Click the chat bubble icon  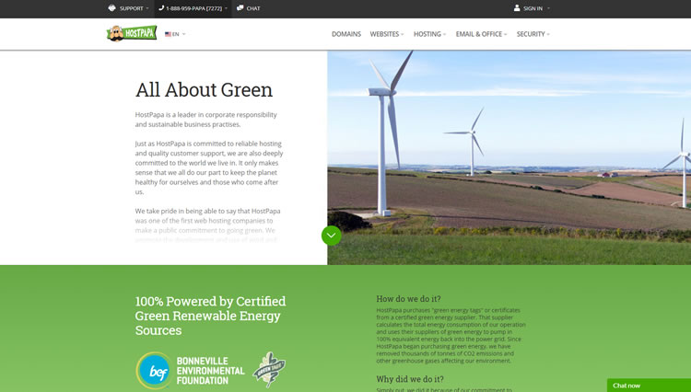coord(240,8)
